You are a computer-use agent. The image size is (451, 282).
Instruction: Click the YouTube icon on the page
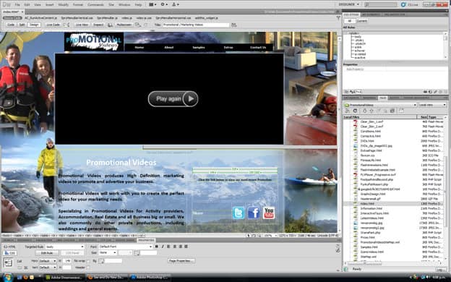[x=269, y=213]
